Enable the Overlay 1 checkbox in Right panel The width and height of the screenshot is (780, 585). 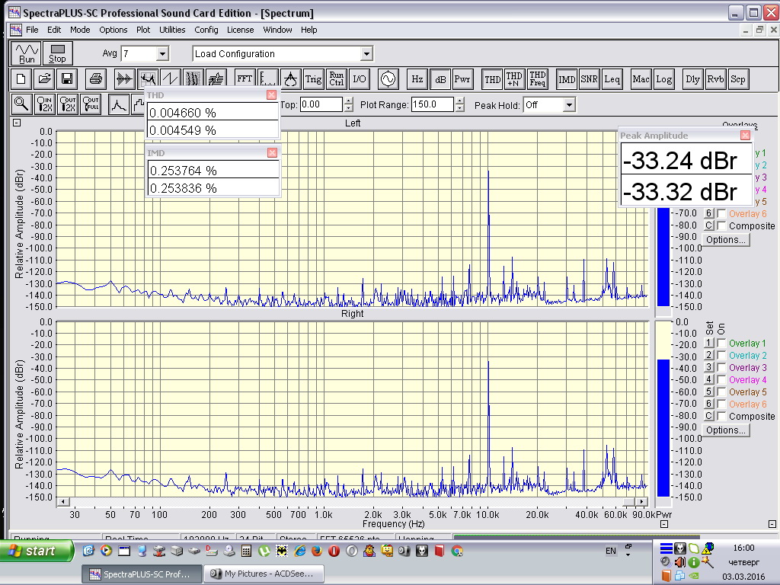click(721, 344)
